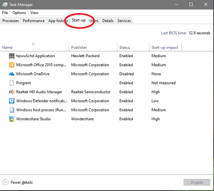Open the Details tab
Screen dimensions: 214x191
(108, 21)
